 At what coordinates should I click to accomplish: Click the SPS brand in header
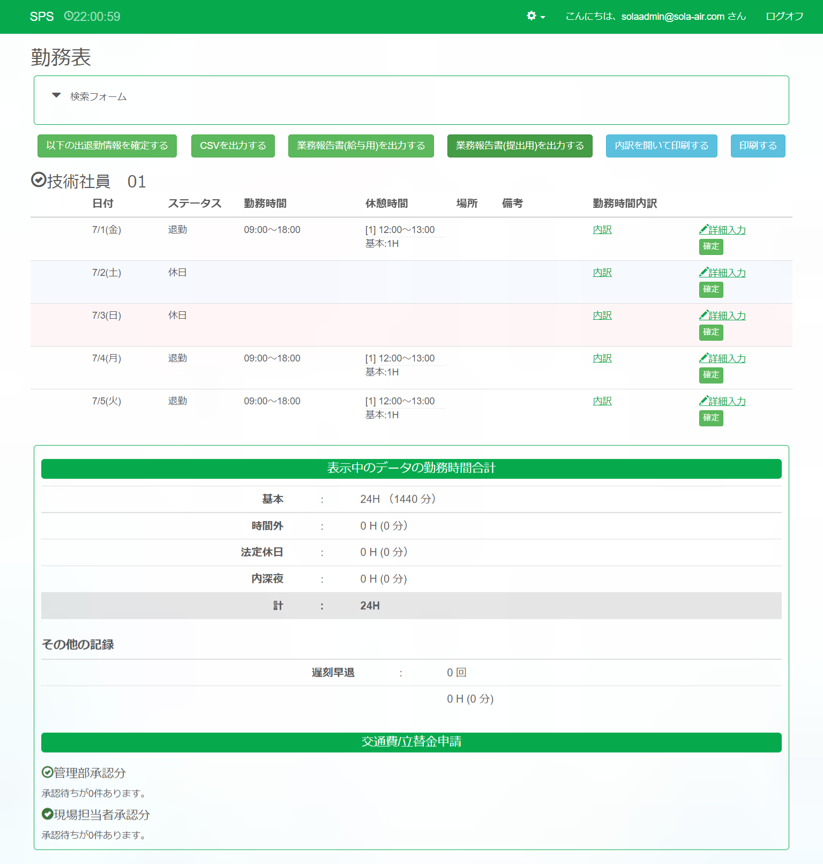pos(42,17)
